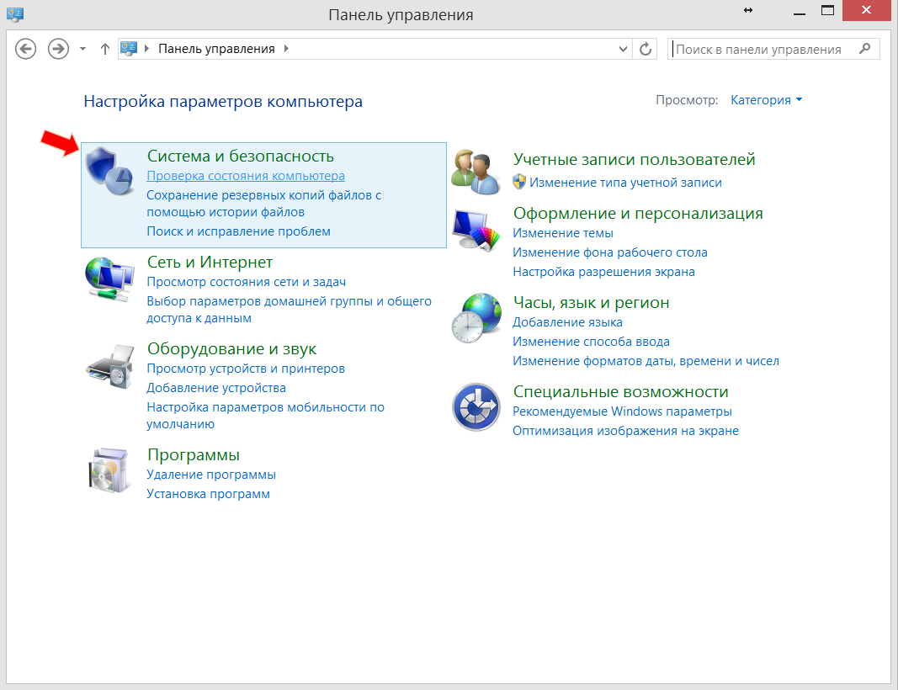The width and height of the screenshot is (898, 690).
Task: Click the Control Panel icon in address bar
Action: (x=129, y=49)
